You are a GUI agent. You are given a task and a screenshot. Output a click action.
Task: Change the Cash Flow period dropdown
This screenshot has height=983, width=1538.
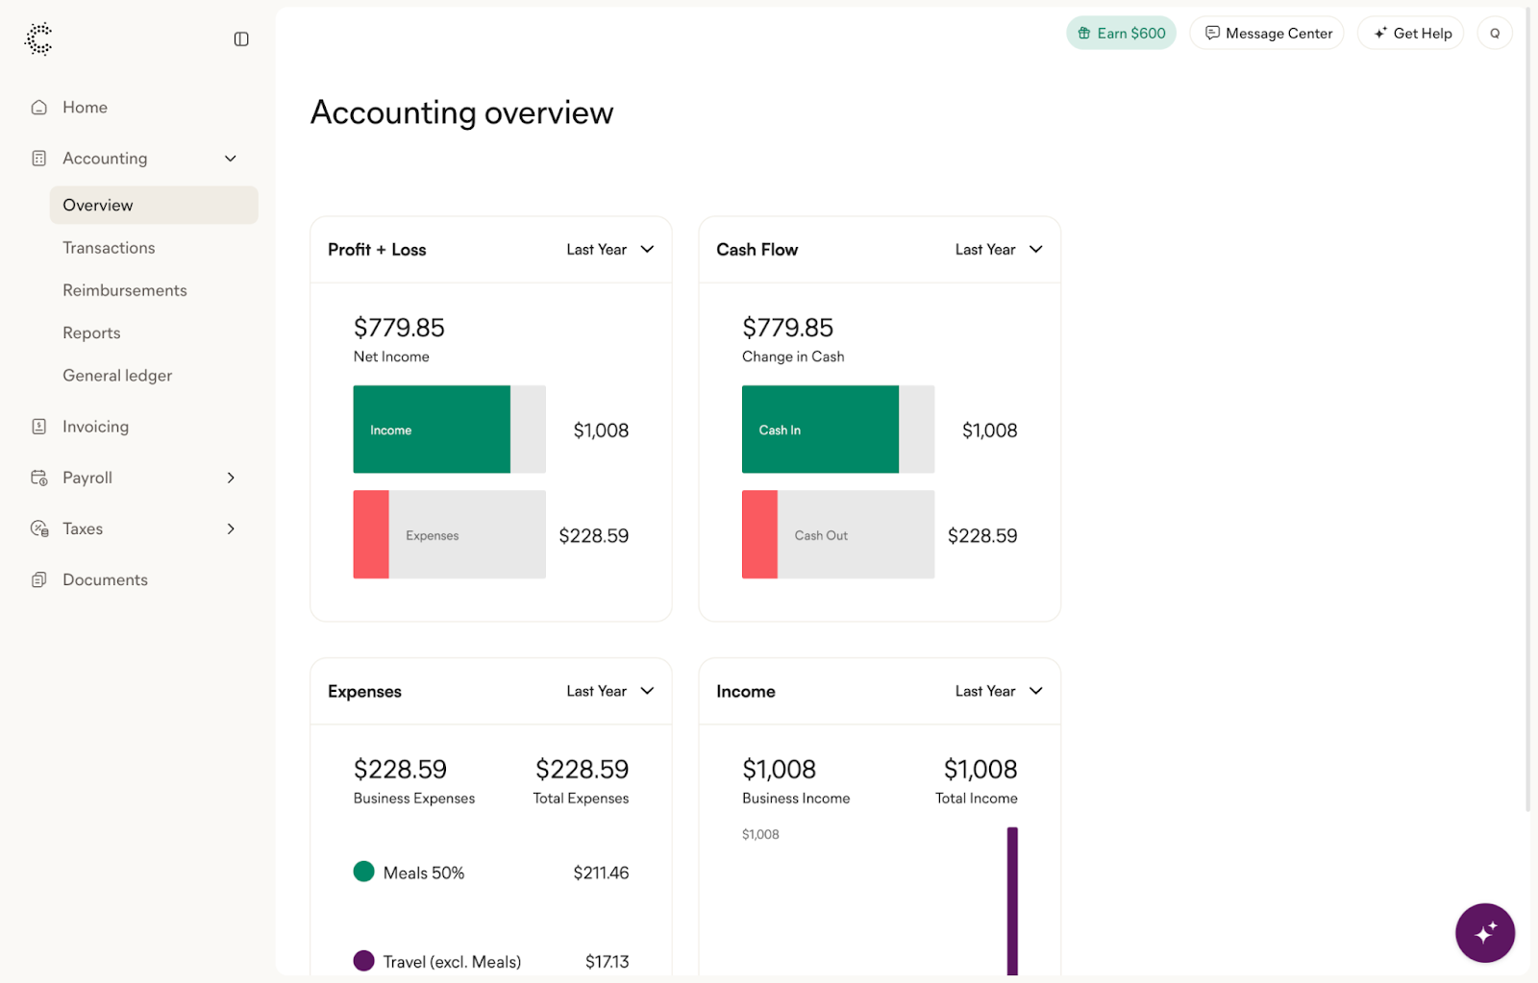[x=998, y=250]
